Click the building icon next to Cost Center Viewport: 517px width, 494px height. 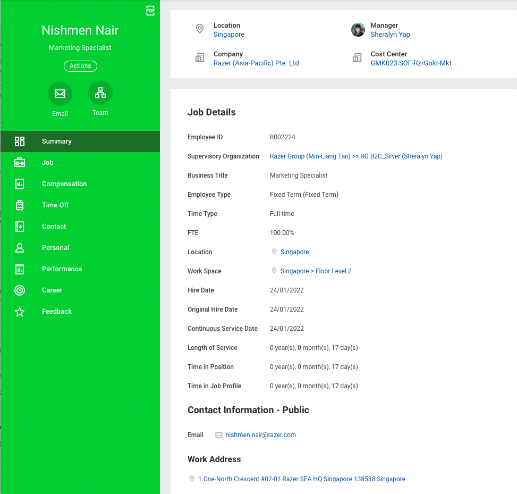(357, 57)
